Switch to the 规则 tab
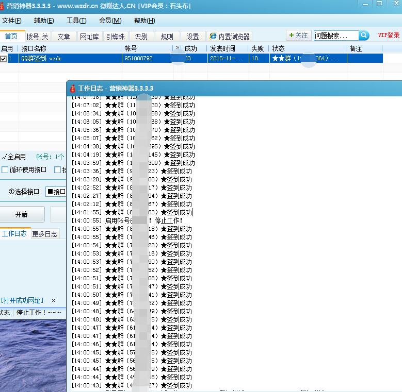402x392 pixels. tap(167, 37)
